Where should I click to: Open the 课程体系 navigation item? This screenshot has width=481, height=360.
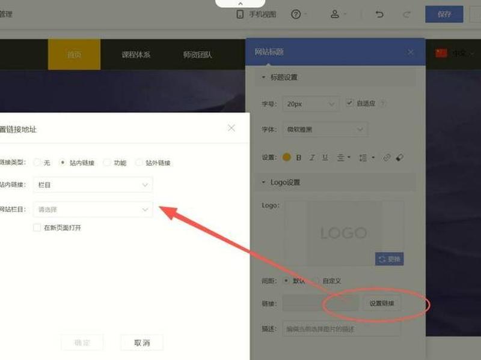[136, 55]
